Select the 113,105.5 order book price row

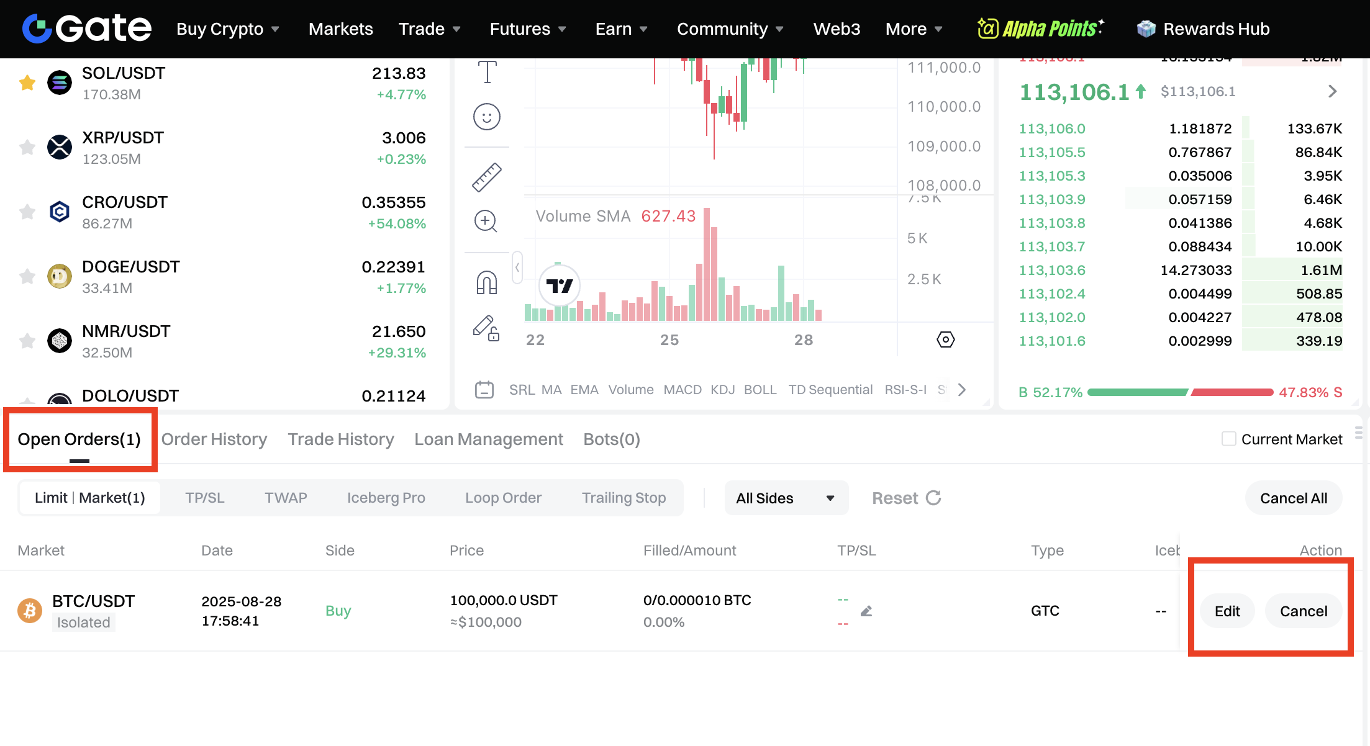[x=1052, y=152]
